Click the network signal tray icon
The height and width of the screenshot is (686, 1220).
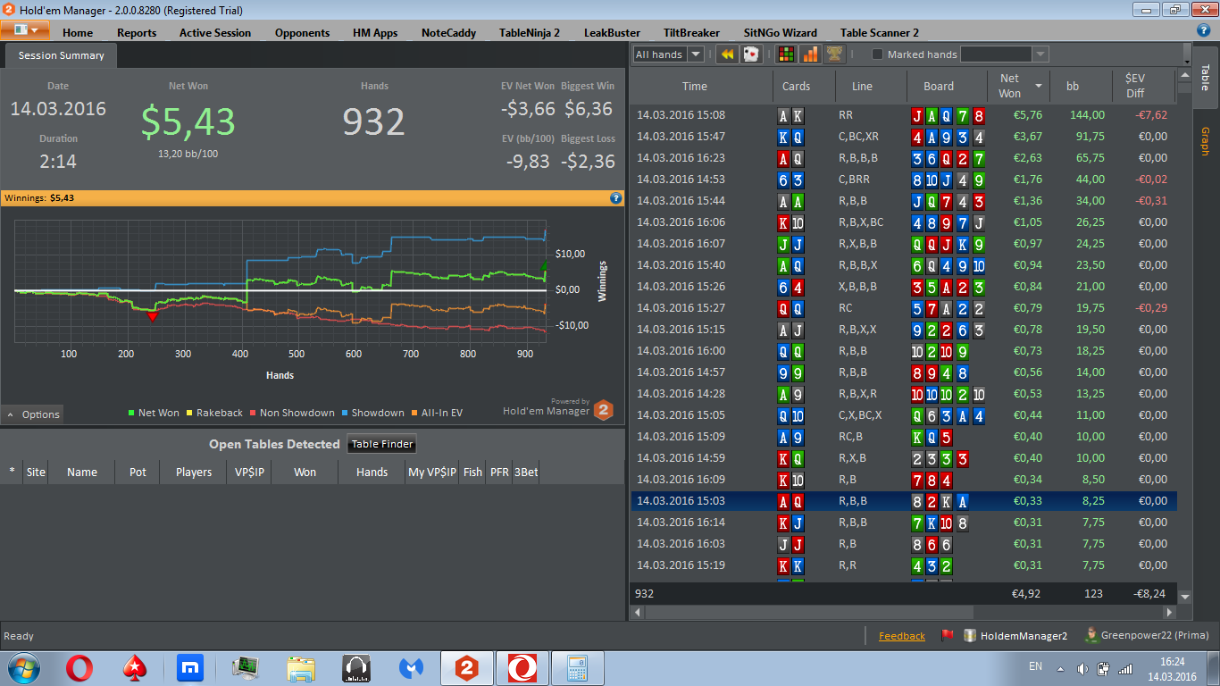pyautogui.click(x=1126, y=668)
